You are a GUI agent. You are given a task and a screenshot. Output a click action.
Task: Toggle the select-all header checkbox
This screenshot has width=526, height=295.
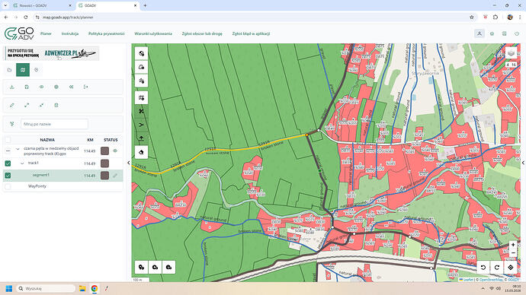[8, 140]
